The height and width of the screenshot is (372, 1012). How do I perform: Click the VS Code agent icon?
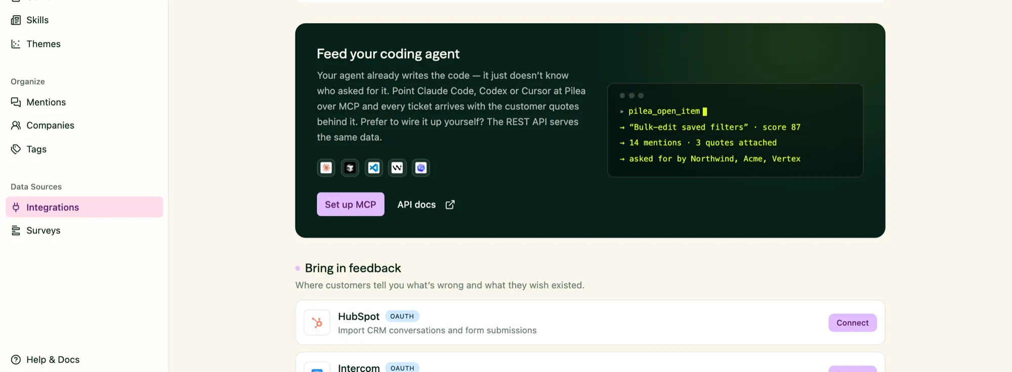pos(373,168)
